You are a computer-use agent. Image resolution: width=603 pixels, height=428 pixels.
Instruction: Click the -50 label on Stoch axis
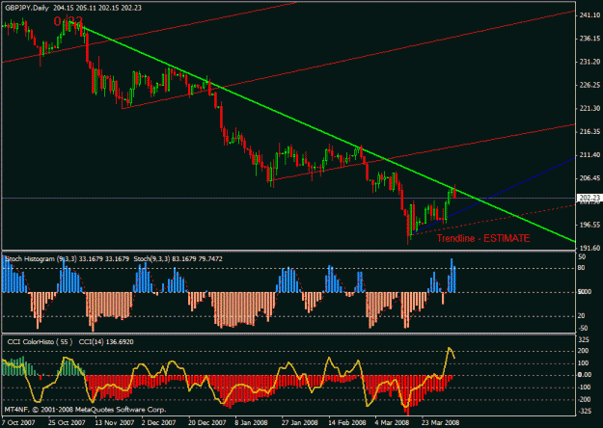coord(583,328)
